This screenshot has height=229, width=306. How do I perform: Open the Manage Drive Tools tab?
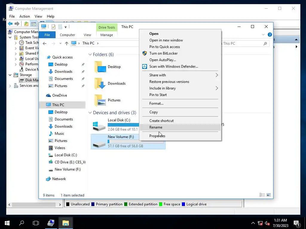tap(107, 35)
